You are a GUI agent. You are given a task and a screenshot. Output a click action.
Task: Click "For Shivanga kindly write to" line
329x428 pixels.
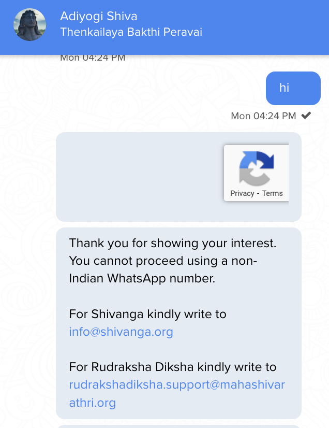pyautogui.click(x=147, y=314)
